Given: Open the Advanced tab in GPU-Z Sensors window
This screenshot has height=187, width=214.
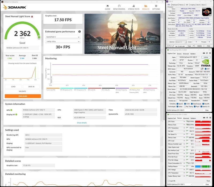Looking at the screenshot, I should click(186, 118).
